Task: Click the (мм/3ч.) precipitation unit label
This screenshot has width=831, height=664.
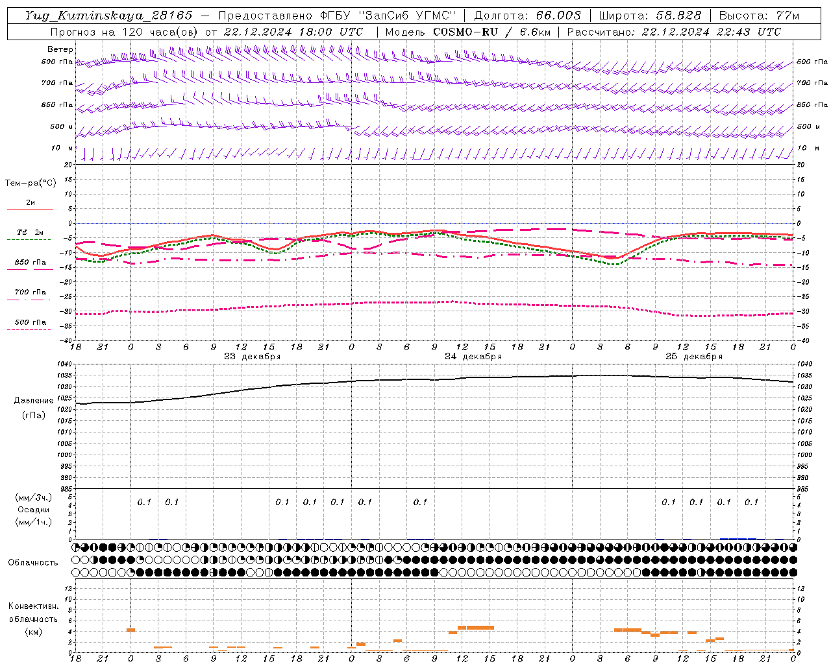Action: (x=33, y=497)
